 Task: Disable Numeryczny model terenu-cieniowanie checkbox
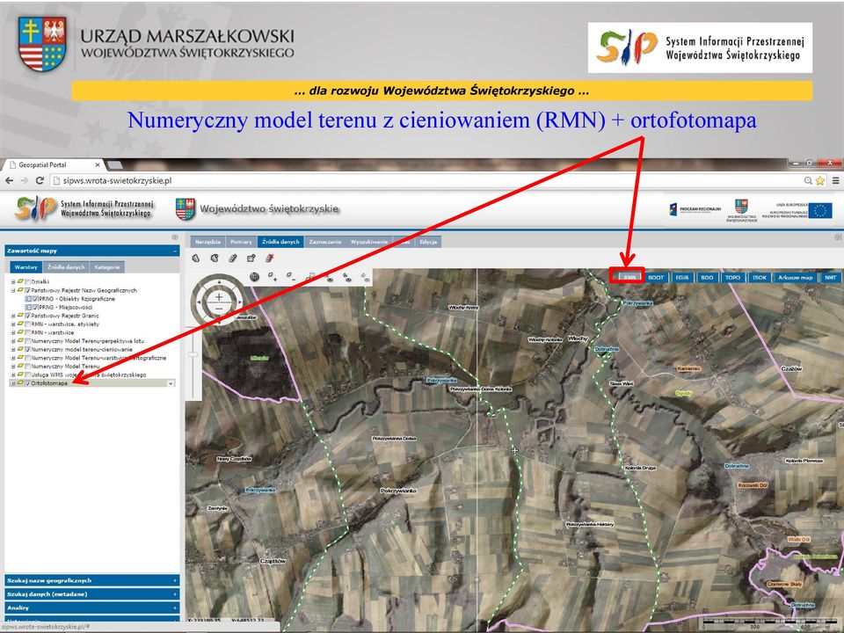[28, 350]
